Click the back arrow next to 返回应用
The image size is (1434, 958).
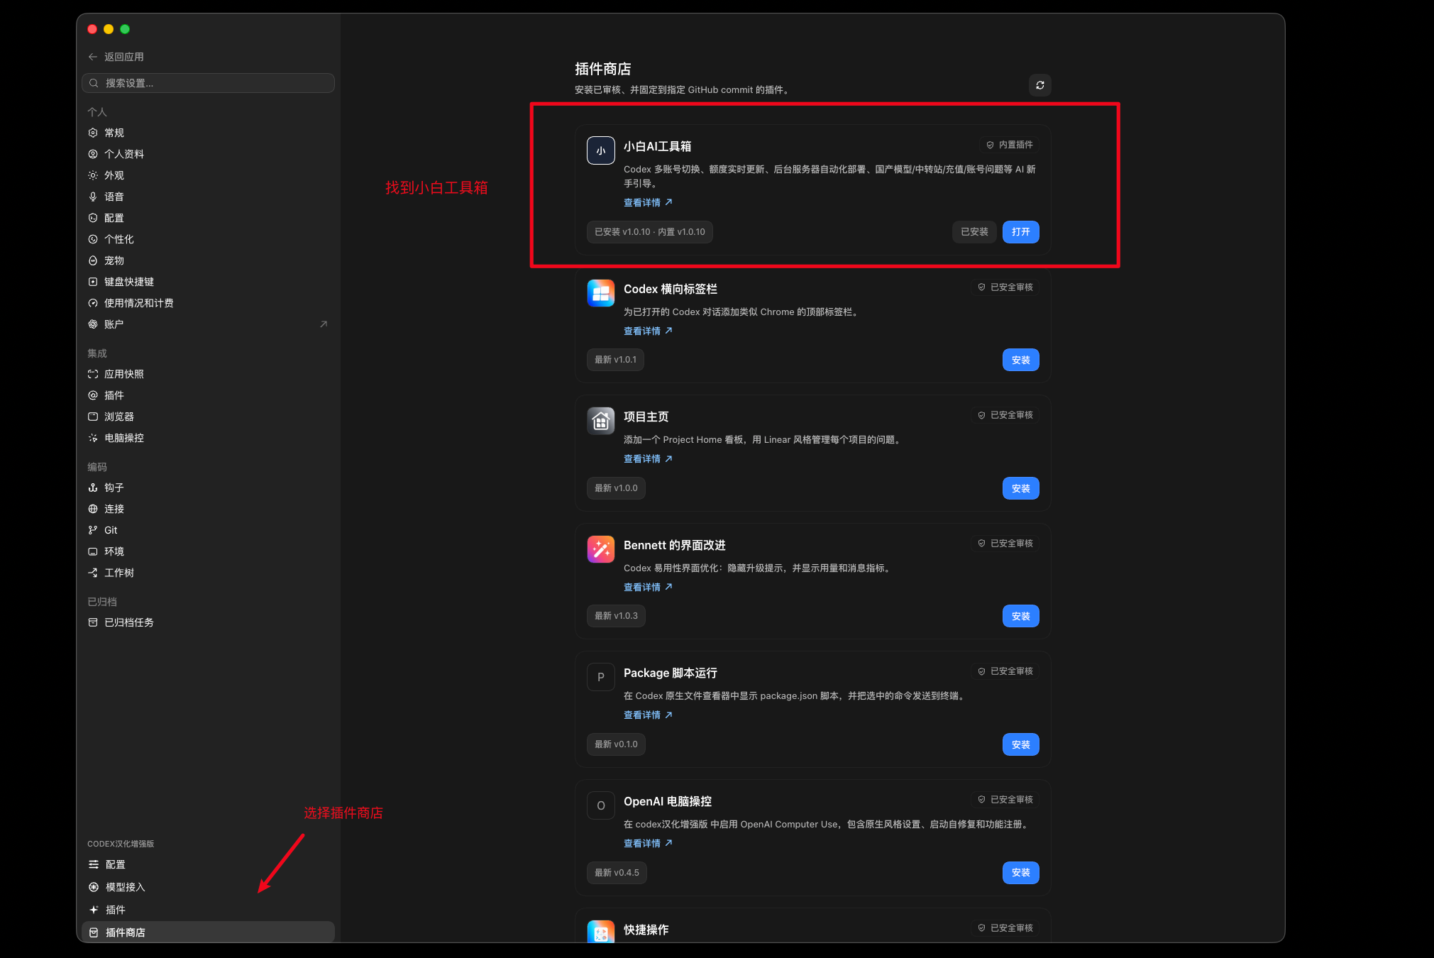93,57
